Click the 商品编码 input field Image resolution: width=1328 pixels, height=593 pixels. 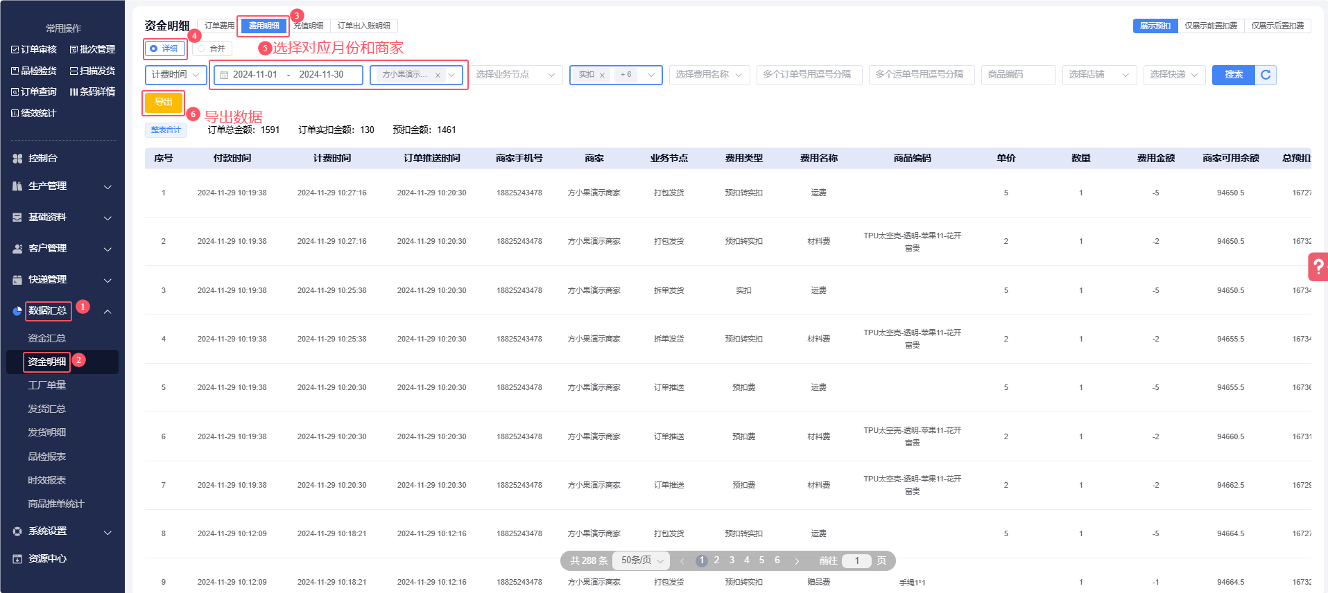pyautogui.click(x=1017, y=75)
